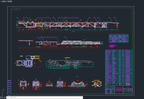Open the recent commands dropdown
Screen dimensions: 144x99
pos(8,98)
